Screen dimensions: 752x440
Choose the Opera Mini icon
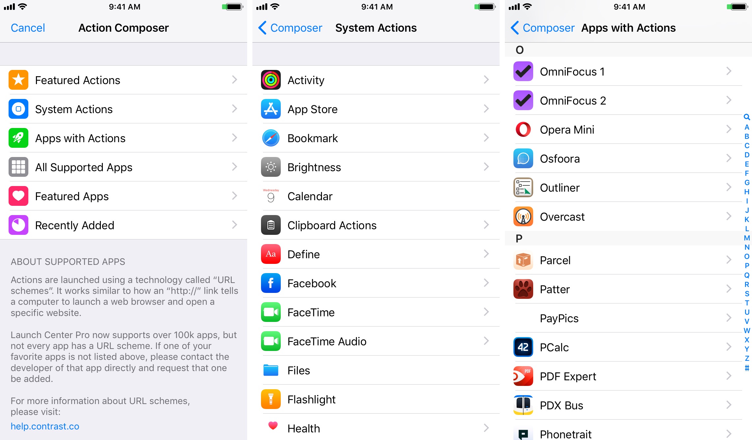pos(523,129)
